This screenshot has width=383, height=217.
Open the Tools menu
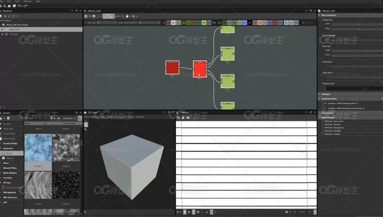coord(17,1)
